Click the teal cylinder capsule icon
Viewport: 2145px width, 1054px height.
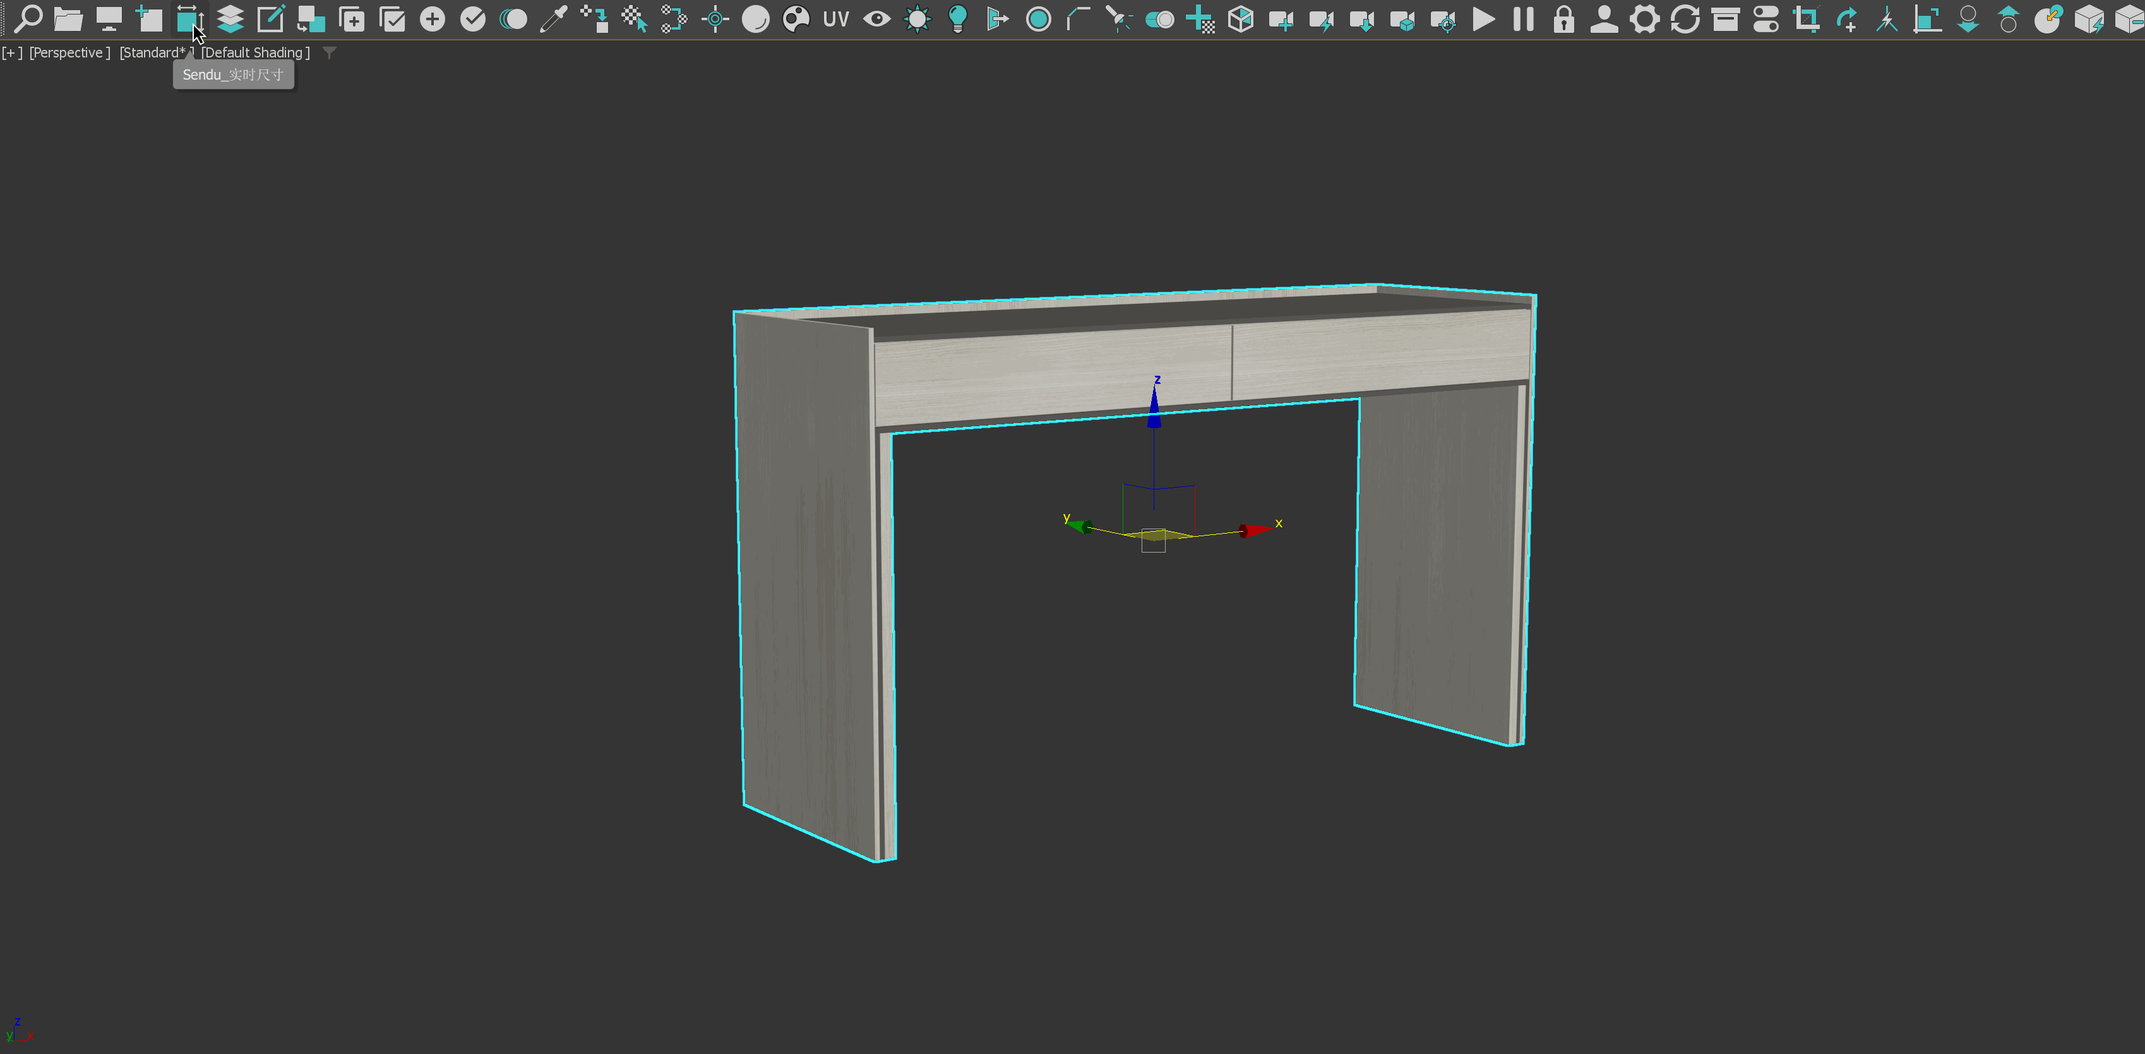coord(1159,18)
